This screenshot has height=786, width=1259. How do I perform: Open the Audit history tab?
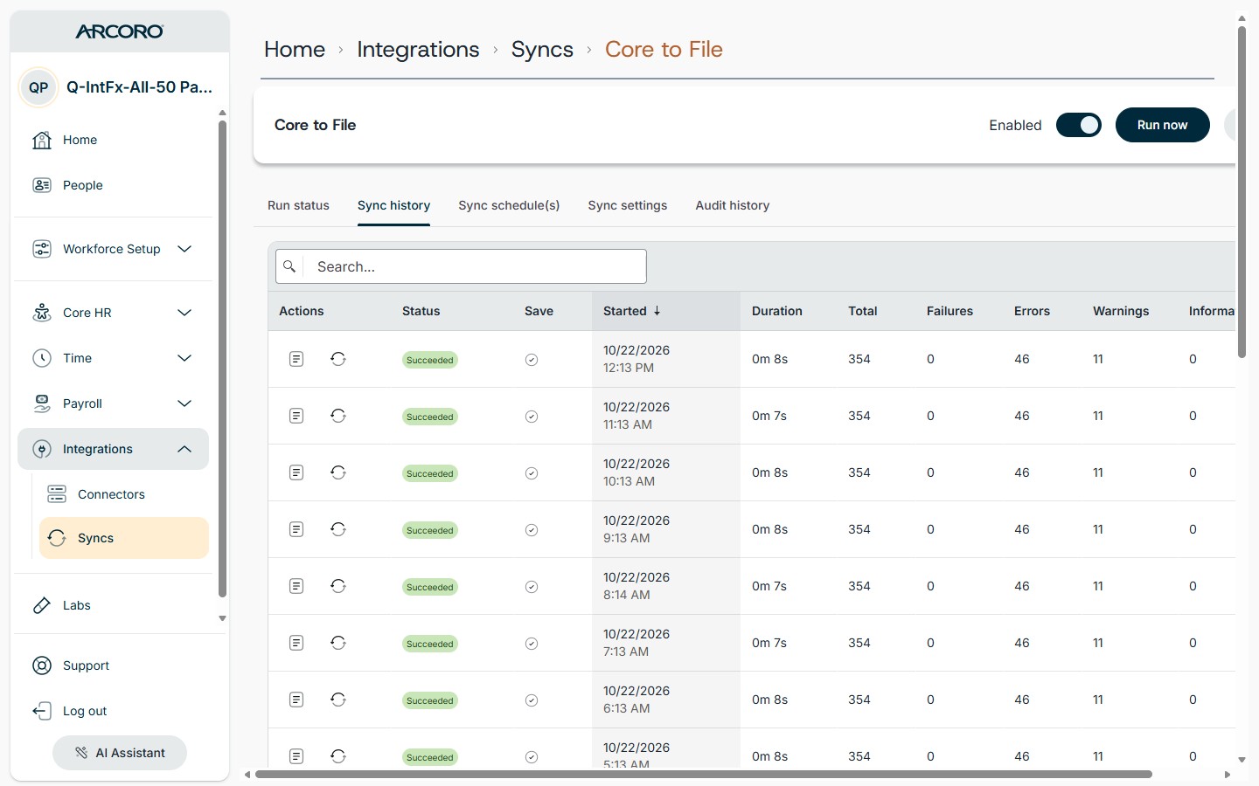733,205
